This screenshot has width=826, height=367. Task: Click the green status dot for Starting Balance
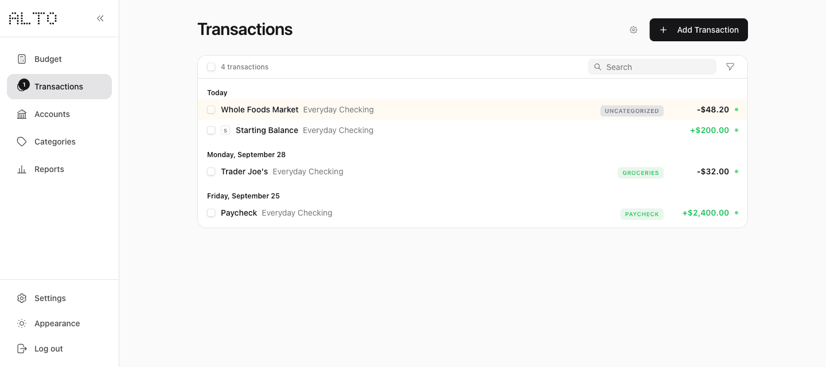tap(737, 130)
